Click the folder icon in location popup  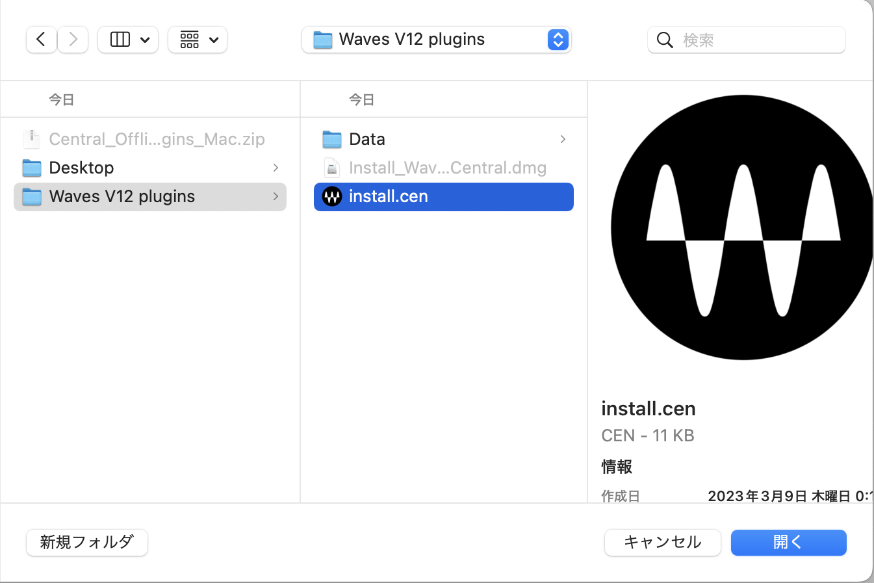click(x=323, y=40)
